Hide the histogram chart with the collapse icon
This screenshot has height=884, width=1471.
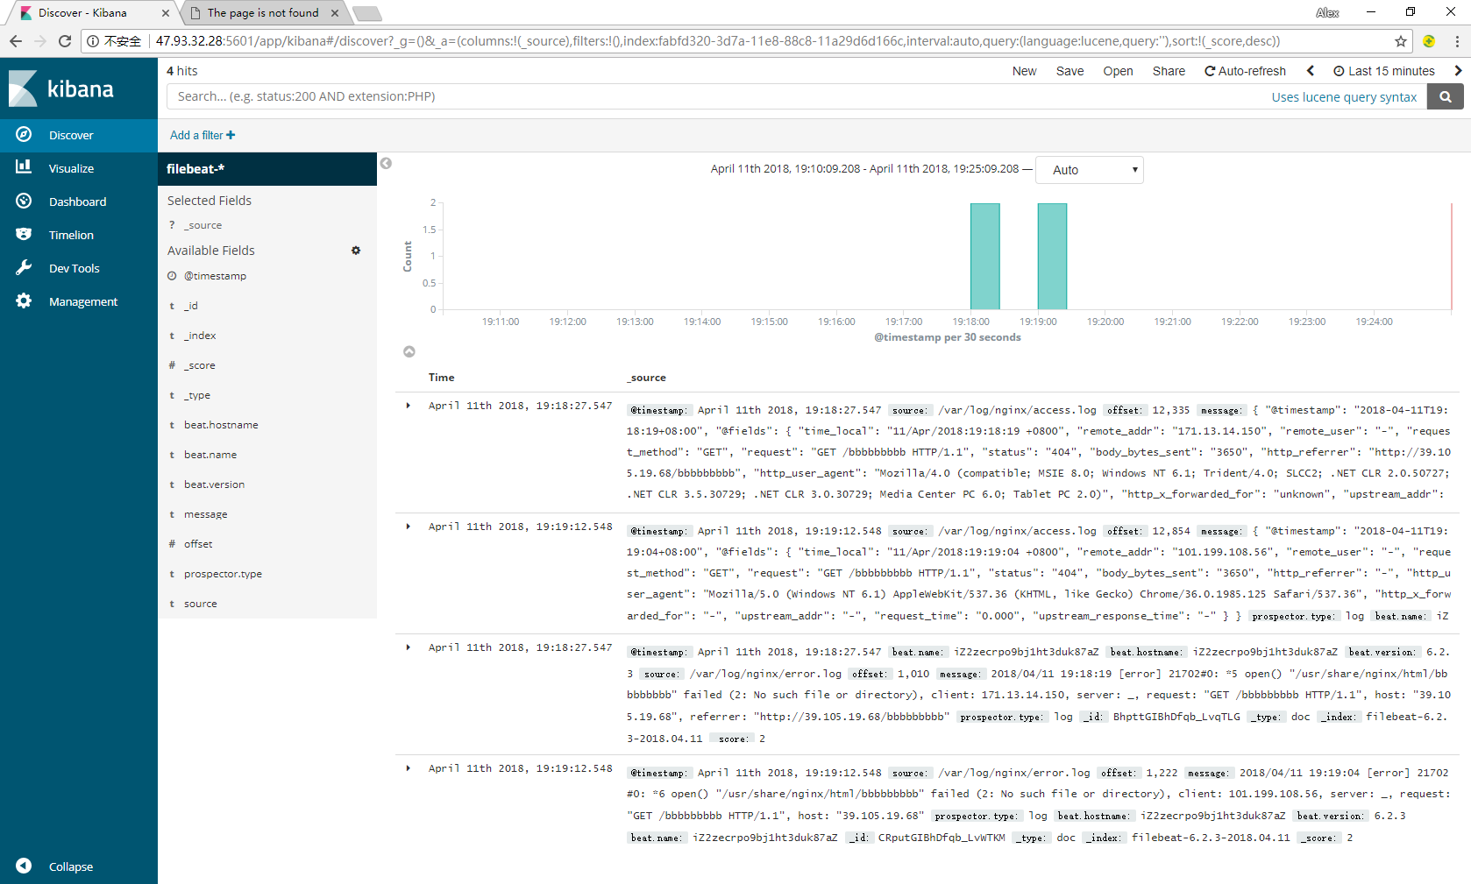(x=409, y=351)
